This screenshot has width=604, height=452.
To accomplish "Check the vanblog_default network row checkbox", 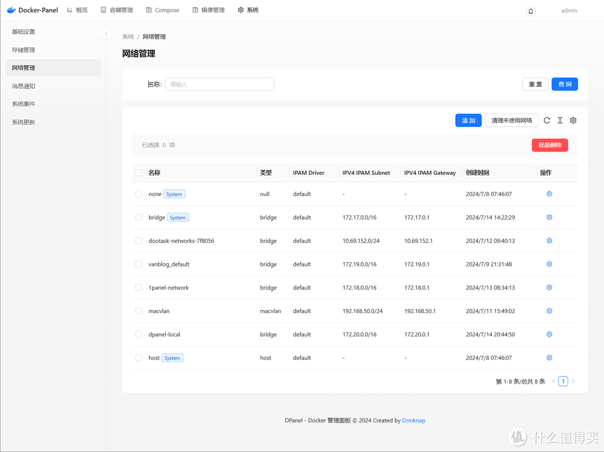I will pyautogui.click(x=138, y=264).
